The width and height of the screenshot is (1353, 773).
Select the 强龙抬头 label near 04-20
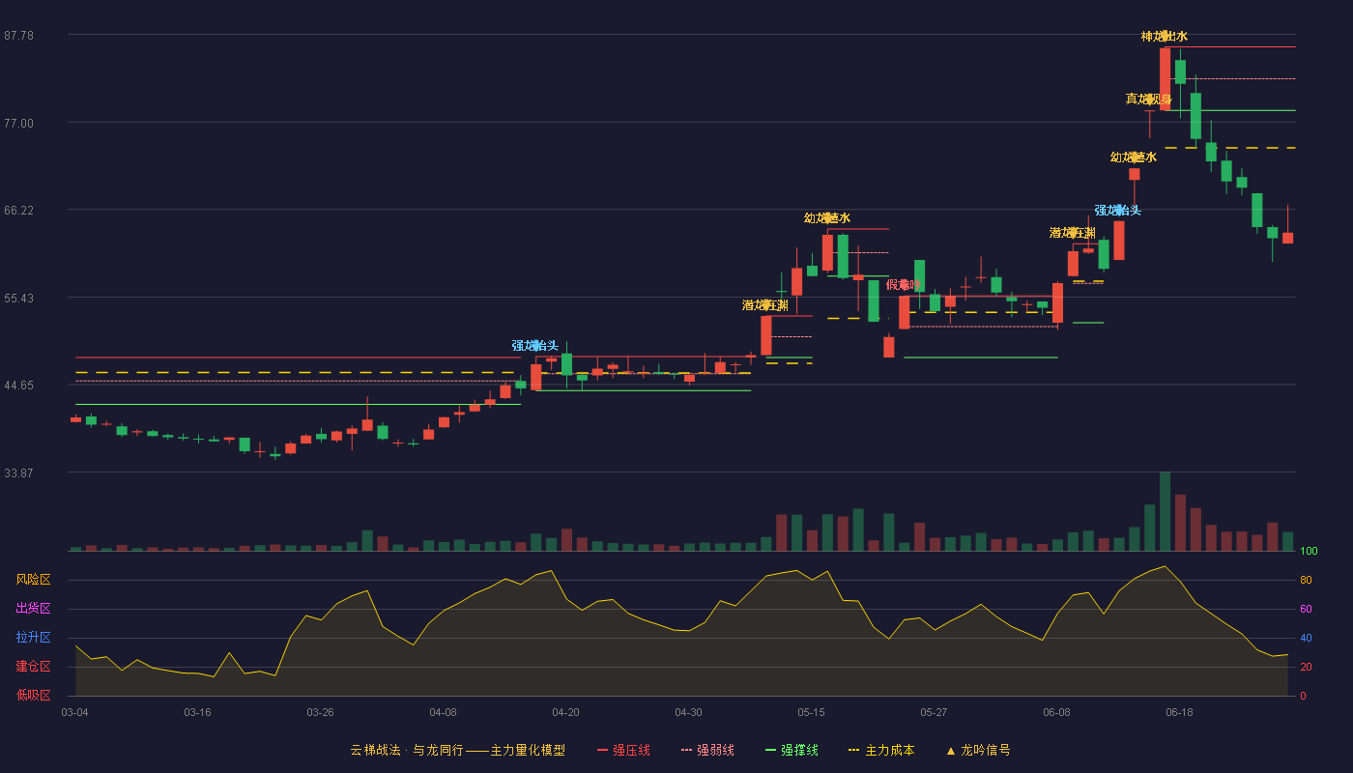click(535, 345)
